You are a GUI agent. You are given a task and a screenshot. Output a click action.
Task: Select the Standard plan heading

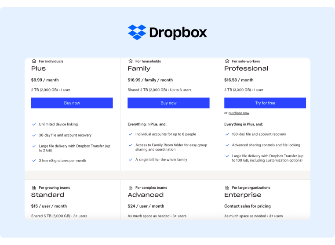pos(47,195)
